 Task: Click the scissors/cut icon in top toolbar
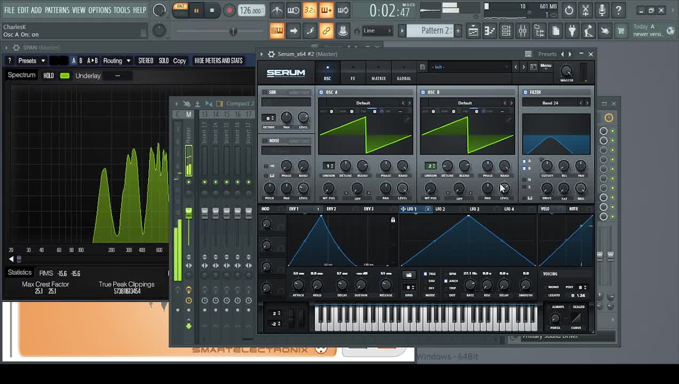tap(585, 10)
